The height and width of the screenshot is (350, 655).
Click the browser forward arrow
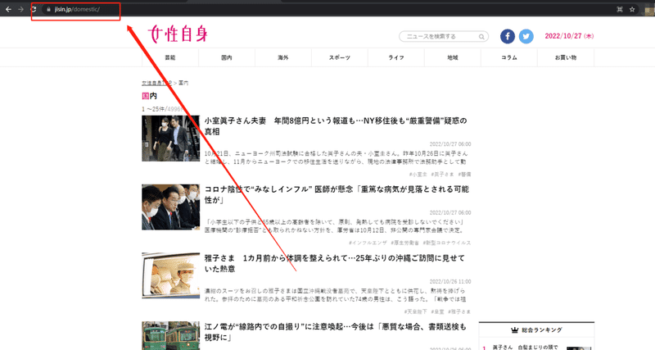tap(21, 9)
